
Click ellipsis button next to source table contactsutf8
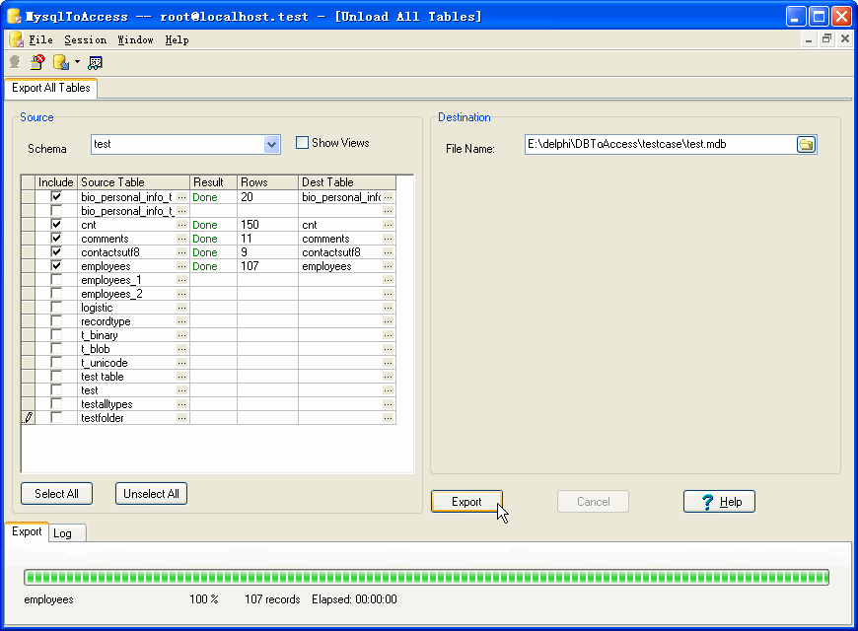pos(181,252)
